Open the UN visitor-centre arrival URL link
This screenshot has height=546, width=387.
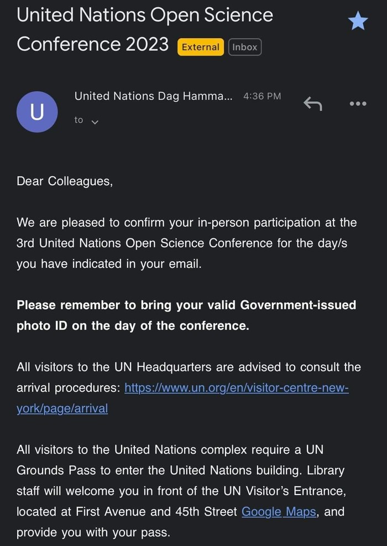click(237, 388)
